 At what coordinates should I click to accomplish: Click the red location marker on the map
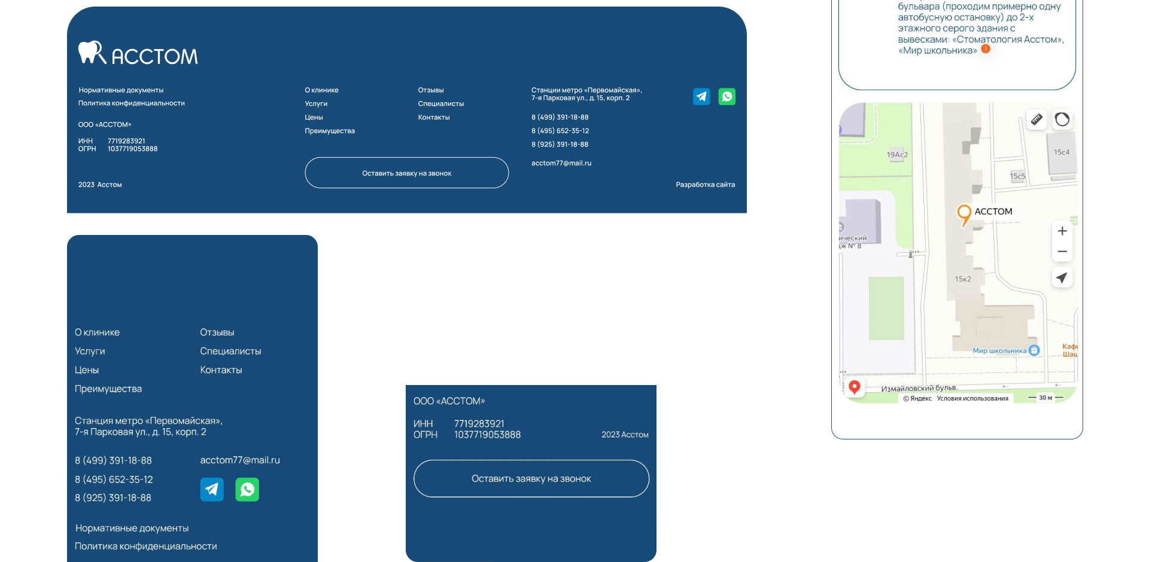855,387
